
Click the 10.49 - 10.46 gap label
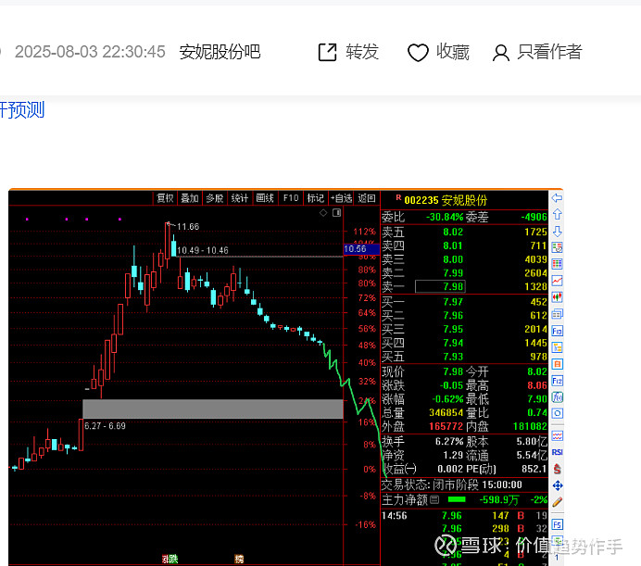pyautogui.click(x=202, y=250)
